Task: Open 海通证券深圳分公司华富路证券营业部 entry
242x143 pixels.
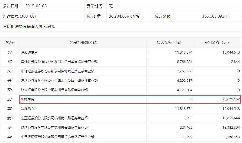Action: tap(59, 62)
